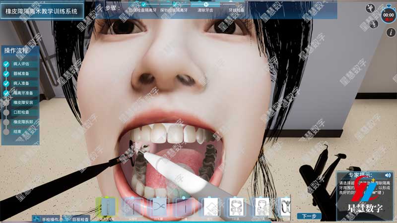Screen dimensions: 397x223
Task: Switch to the 清除牙齿 step at the top
Action: (x=206, y=9)
